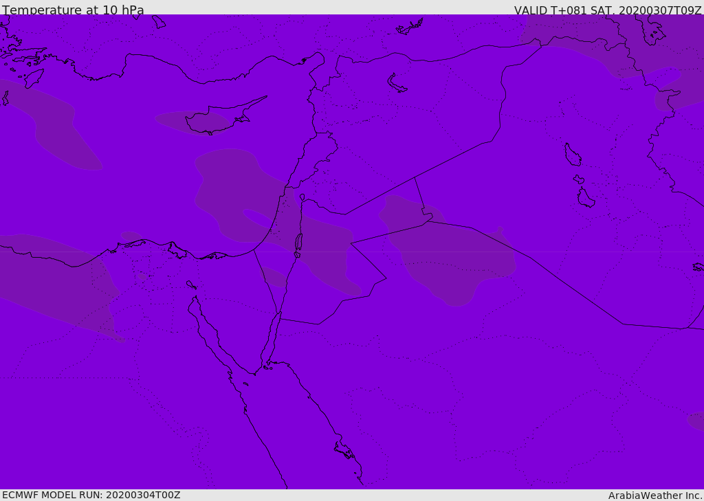Viewport: 704px width, 501px height.
Task: Click the ECMWF MODEL RUN label
Action: click(91, 495)
